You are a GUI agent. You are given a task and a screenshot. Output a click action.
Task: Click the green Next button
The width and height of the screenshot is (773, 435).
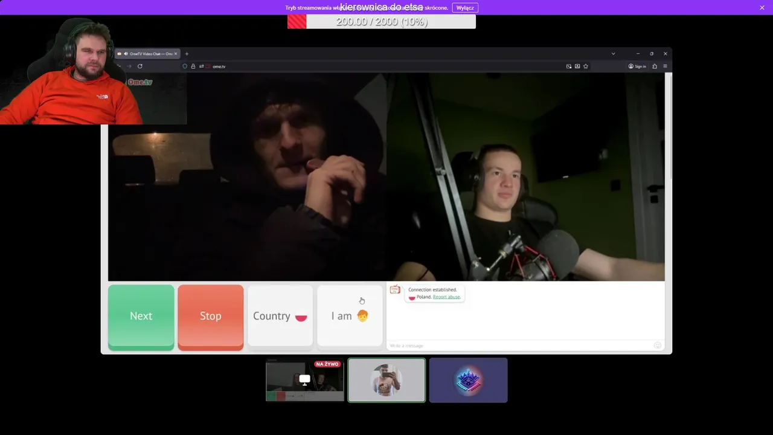point(141,317)
